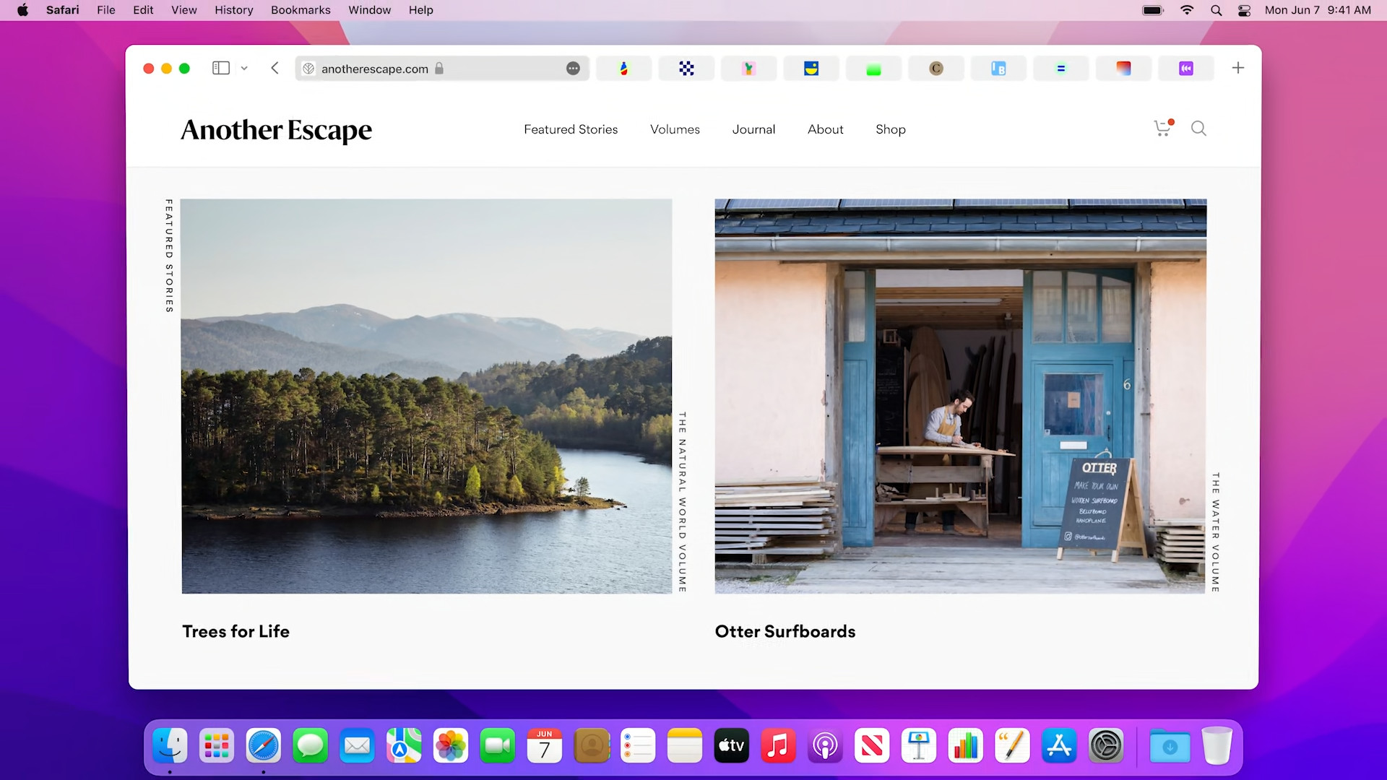Screen dimensions: 1387x780
Task: Show the Safari sidebar
Action: [x=221, y=68]
